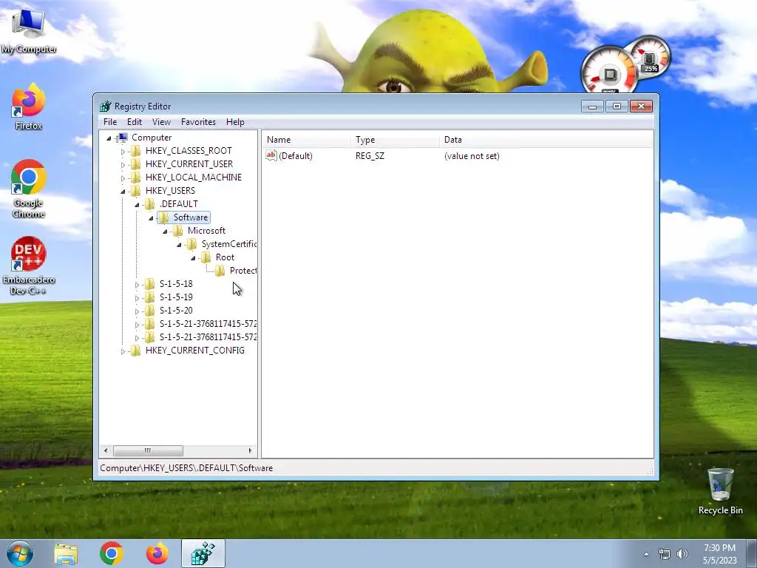Click the S-1-5-20 folder icon
The image size is (757, 568).
click(149, 311)
